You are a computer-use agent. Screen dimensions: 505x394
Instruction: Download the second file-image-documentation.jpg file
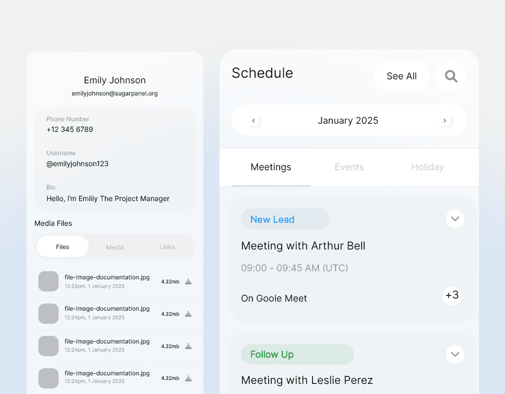(188, 314)
